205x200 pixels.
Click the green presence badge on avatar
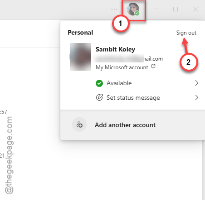click(137, 13)
